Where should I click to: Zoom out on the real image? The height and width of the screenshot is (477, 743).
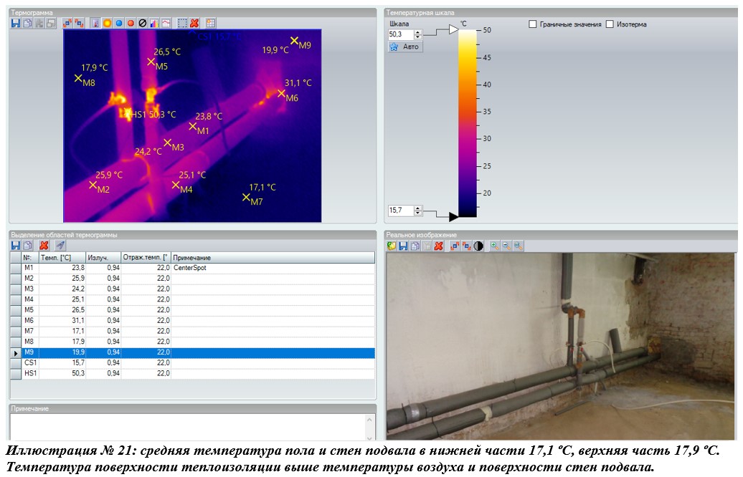coord(506,246)
